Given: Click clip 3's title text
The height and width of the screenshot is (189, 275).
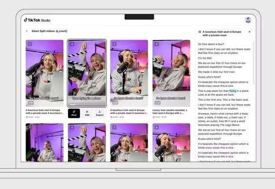Looking at the screenshot, I should click(x=129, y=112).
